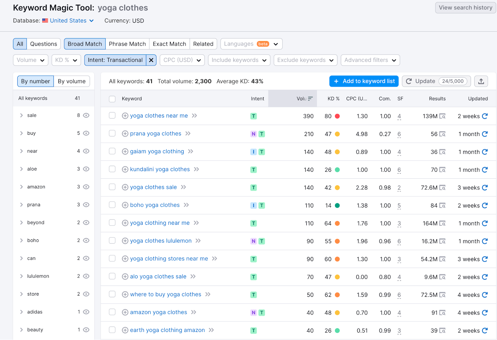This screenshot has height=340, width=497.
Task: Click green KD dot for 'boho yoga clothes'
Action: tap(337, 206)
